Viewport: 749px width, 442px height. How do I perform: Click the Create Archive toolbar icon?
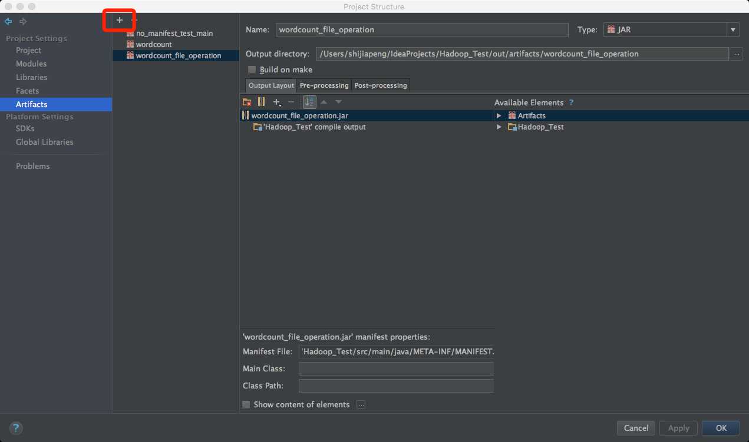[262, 102]
